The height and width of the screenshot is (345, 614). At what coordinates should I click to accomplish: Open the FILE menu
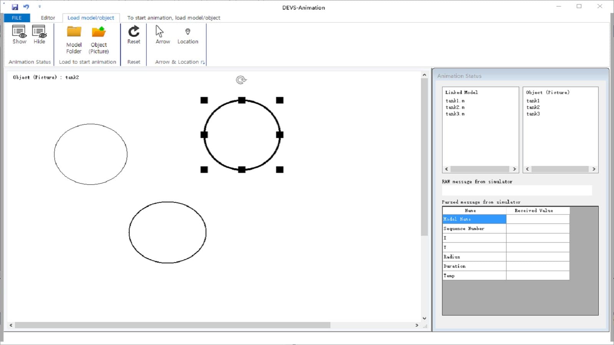[x=17, y=18]
